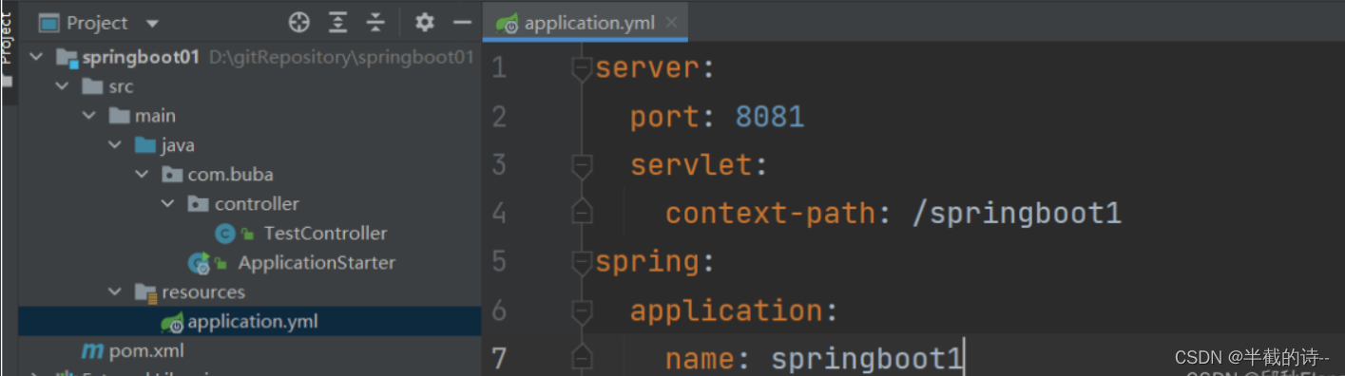Image resolution: width=1345 pixels, height=376 pixels.
Task: Click the Collapse All icon in Project toolbar
Action: [x=375, y=23]
